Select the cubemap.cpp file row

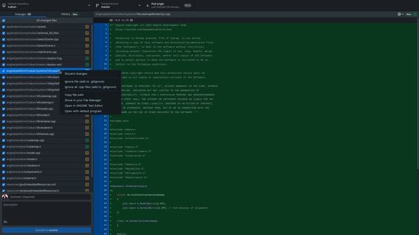coord(45,140)
